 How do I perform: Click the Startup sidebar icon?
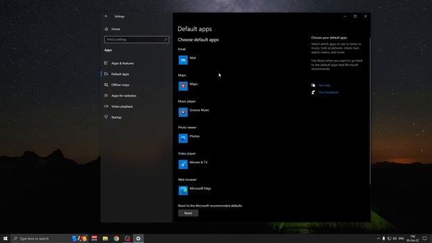pos(106,117)
